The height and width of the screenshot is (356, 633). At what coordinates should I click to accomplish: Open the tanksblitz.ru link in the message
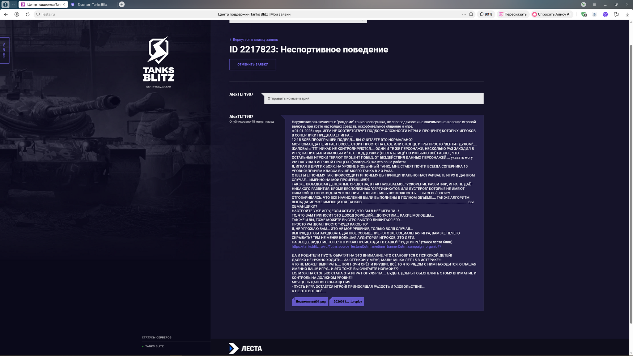point(366,247)
